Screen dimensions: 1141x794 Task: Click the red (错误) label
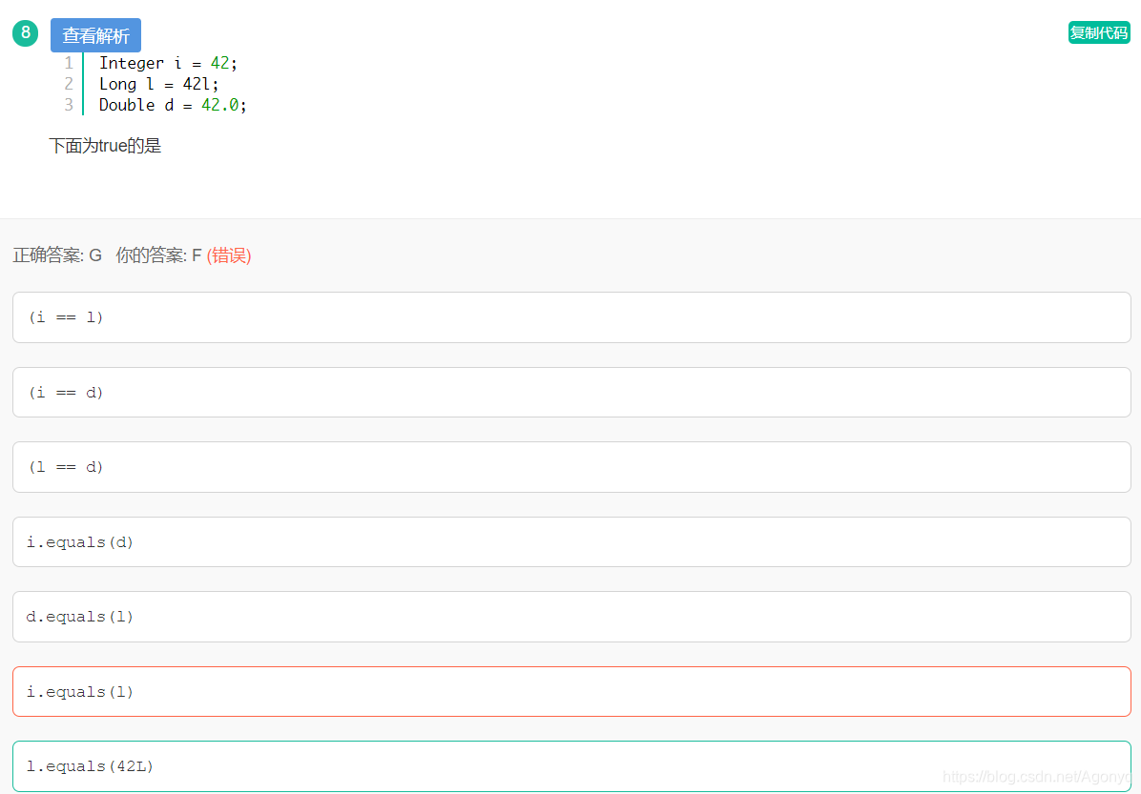point(229,255)
